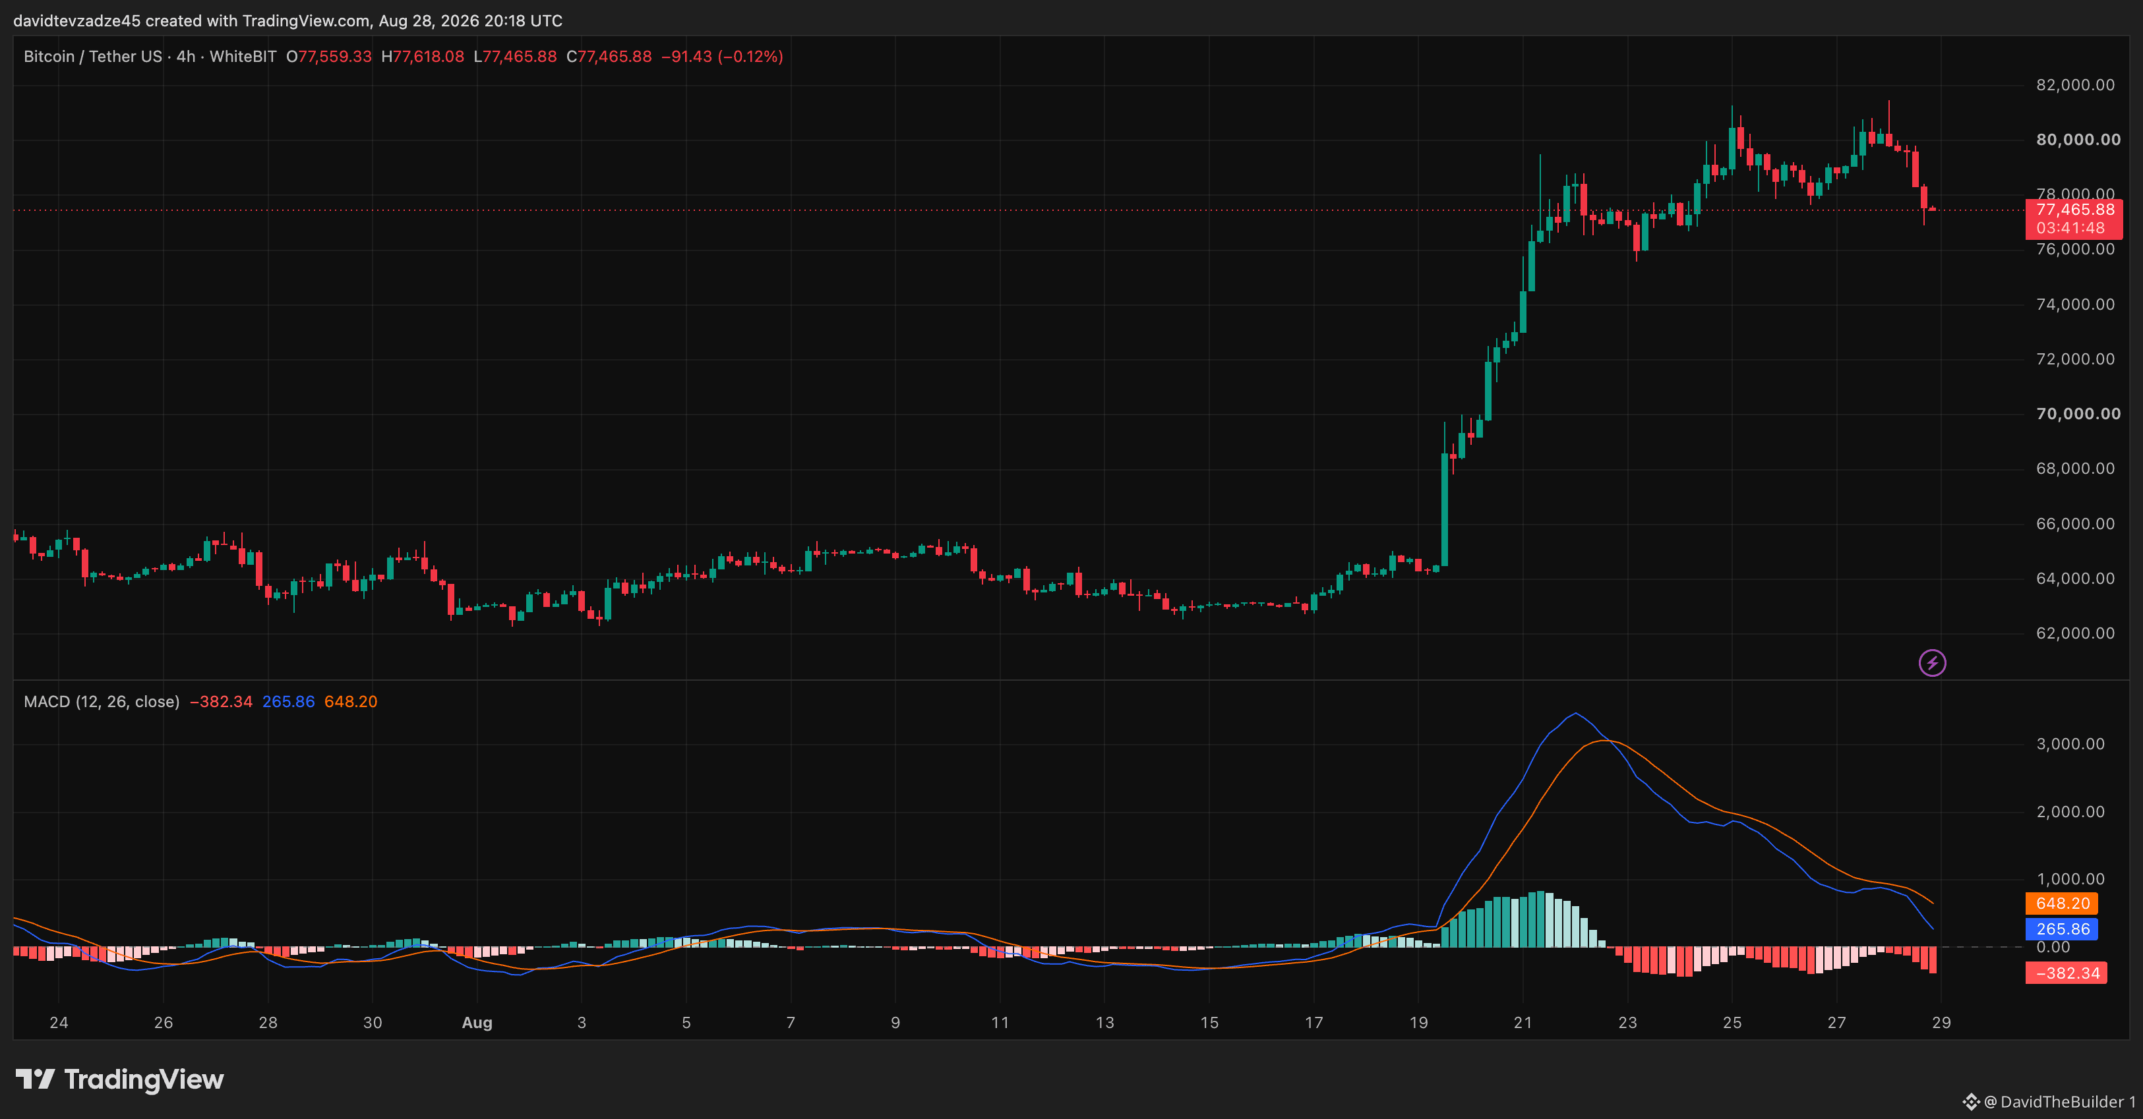
Task: Click the 76,000.00 price axis label
Action: (2075, 249)
